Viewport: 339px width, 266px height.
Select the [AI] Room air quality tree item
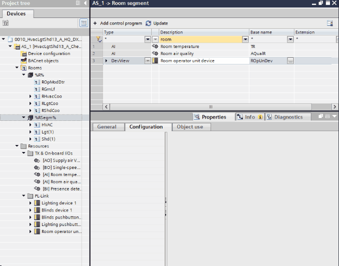point(62,181)
